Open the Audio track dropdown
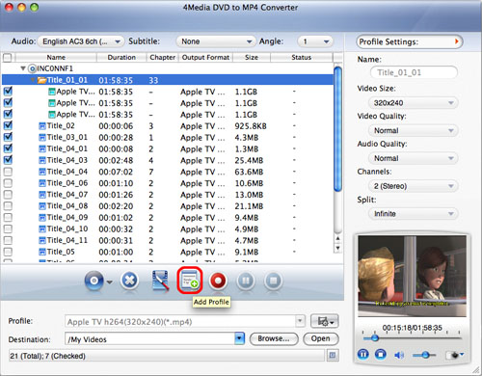 81,41
